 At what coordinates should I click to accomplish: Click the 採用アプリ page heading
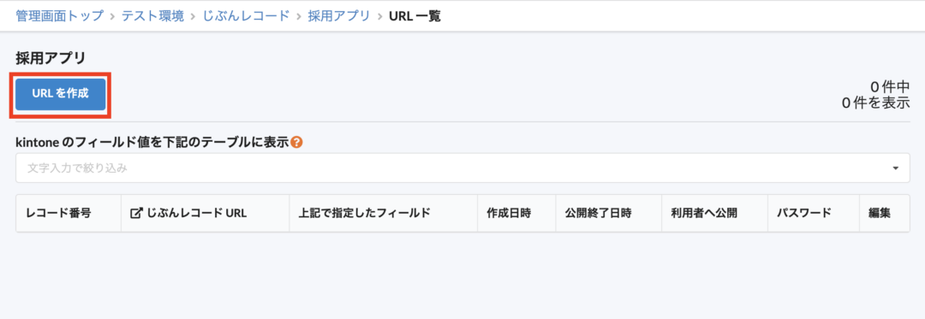click(51, 58)
